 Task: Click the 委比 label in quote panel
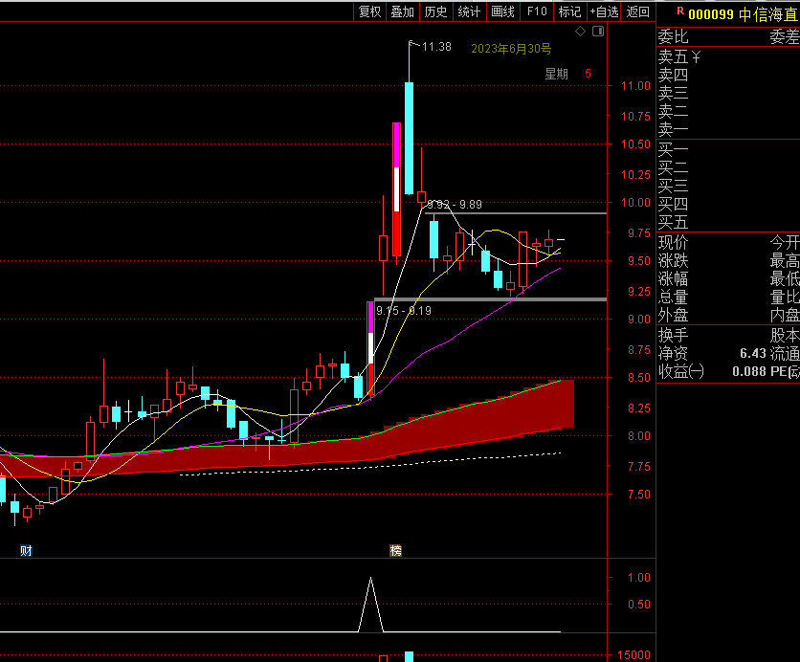click(x=673, y=36)
